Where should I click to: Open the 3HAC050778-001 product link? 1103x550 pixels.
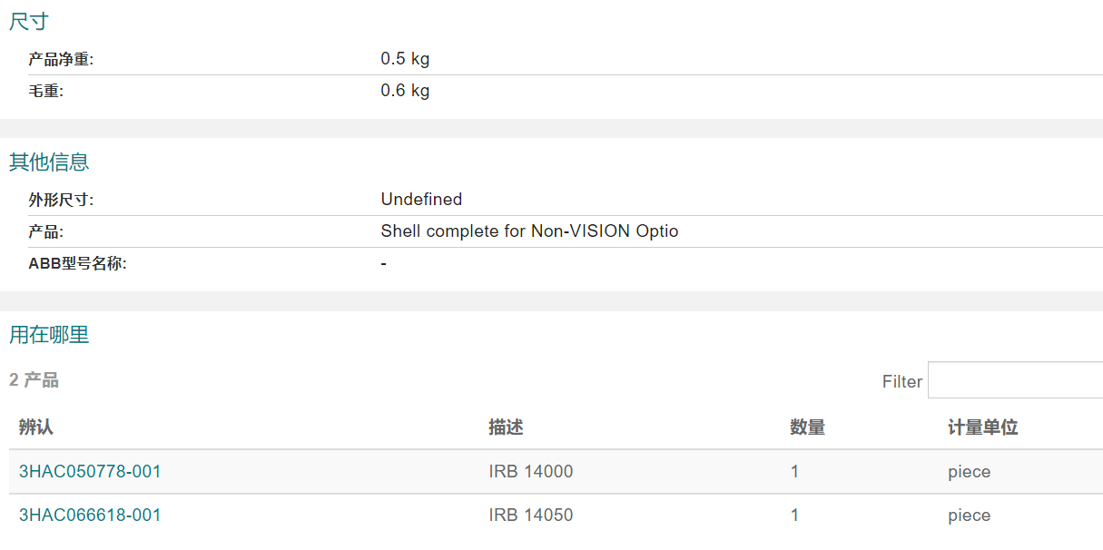coord(90,471)
